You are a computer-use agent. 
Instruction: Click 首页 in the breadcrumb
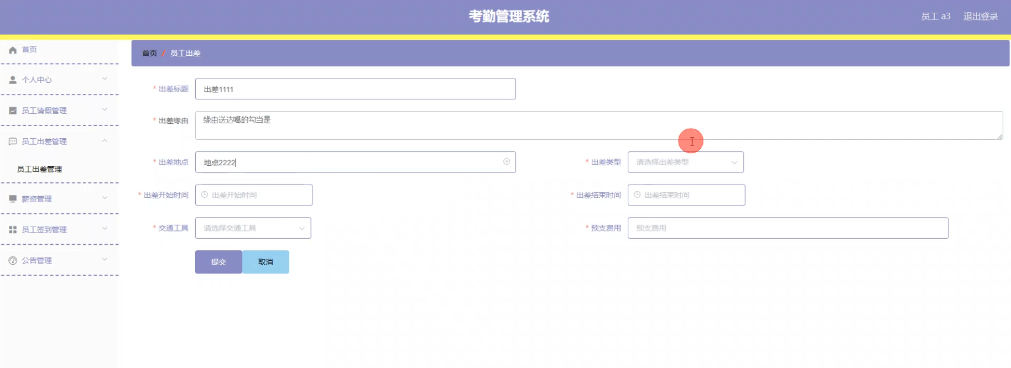(149, 53)
